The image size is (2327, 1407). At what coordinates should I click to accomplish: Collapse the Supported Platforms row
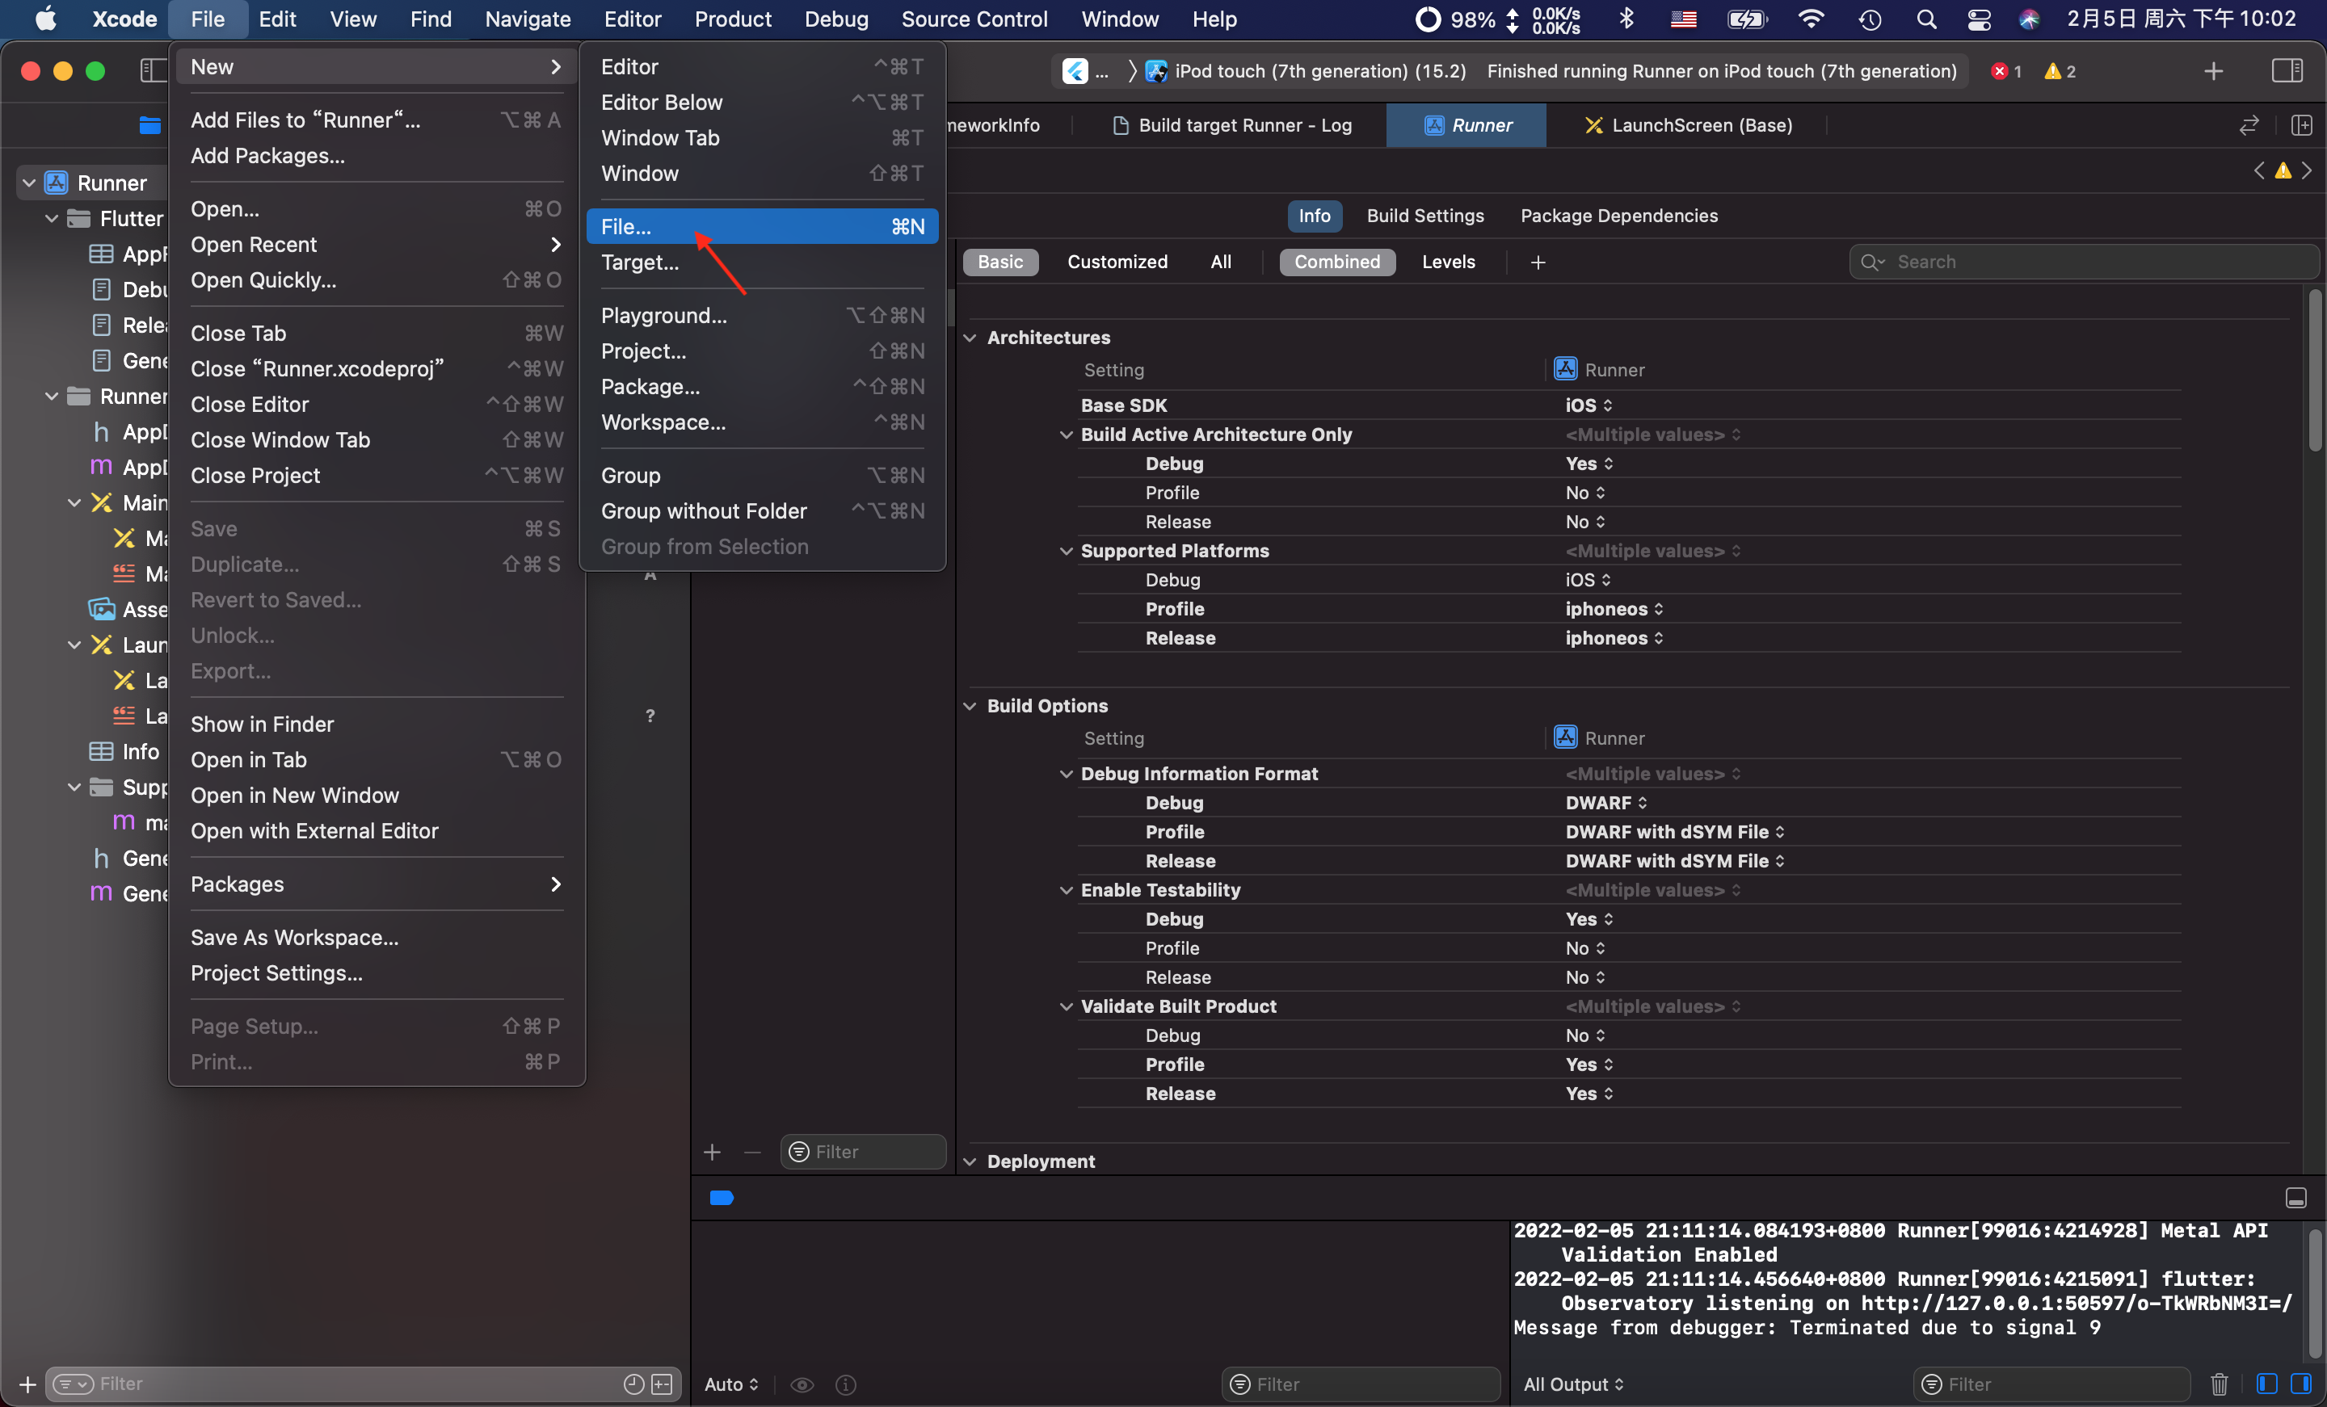tap(1067, 551)
